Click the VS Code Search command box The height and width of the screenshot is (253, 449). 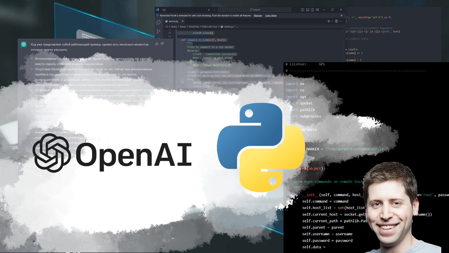click(x=254, y=10)
